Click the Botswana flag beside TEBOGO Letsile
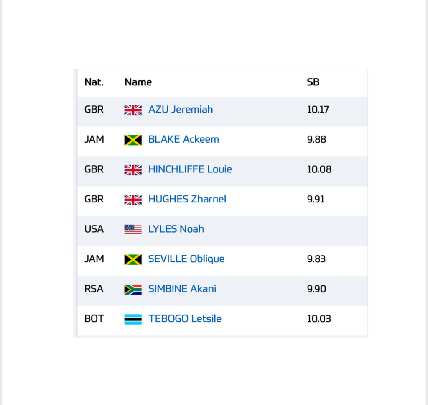Image resolution: width=428 pixels, height=405 pixels. click(133, 319)
